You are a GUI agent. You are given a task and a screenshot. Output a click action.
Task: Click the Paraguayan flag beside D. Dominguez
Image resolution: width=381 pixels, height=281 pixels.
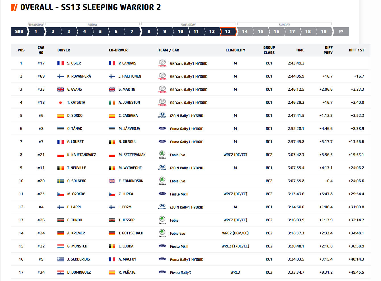(x=61, y=272)
